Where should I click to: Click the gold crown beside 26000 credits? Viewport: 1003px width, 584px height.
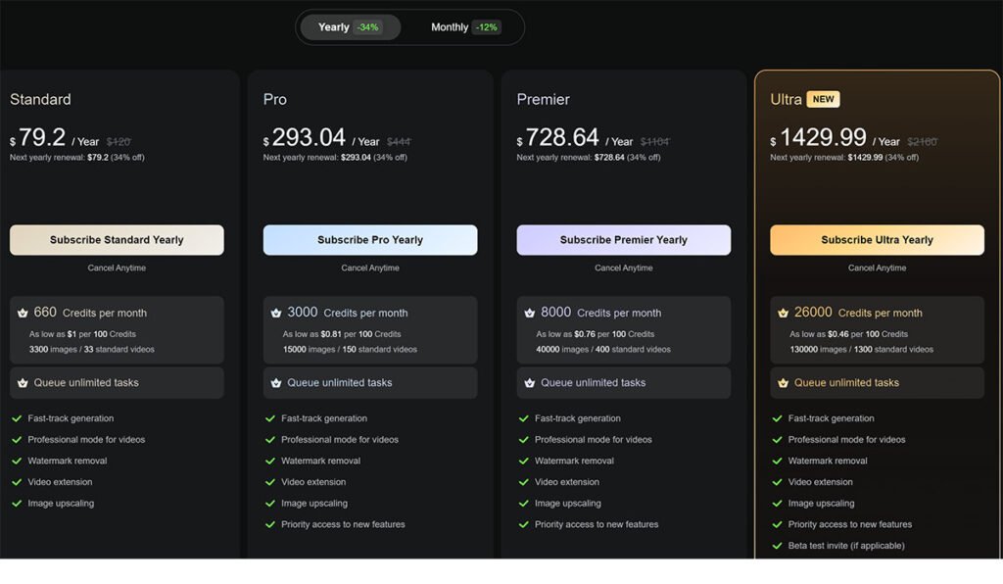[x=784, y=313]
